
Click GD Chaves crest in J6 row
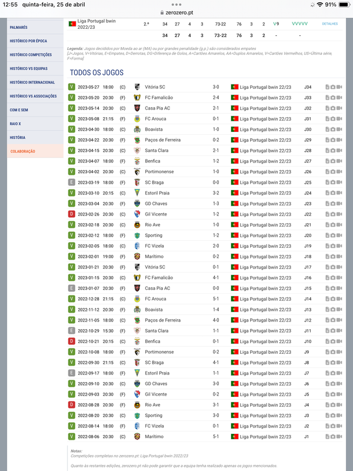click(137, 384)
